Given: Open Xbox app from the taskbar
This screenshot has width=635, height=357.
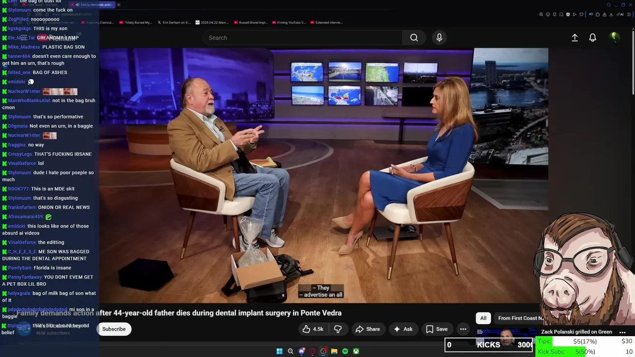Looking at the screenshot, I should pos(356,351).
